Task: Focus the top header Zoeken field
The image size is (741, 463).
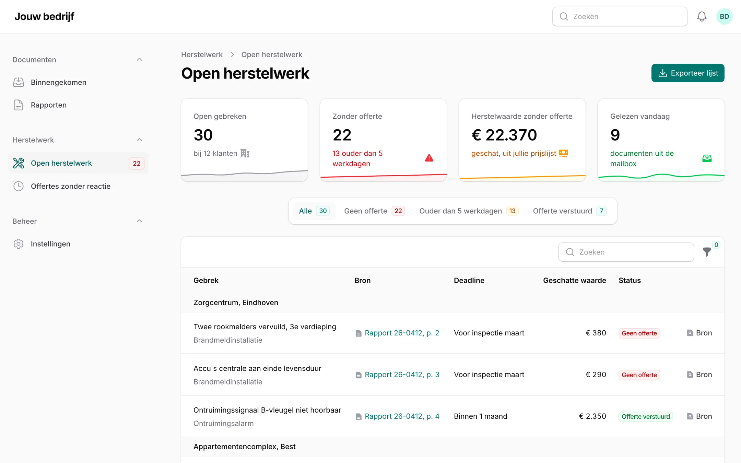Action: tap(620, 16)
